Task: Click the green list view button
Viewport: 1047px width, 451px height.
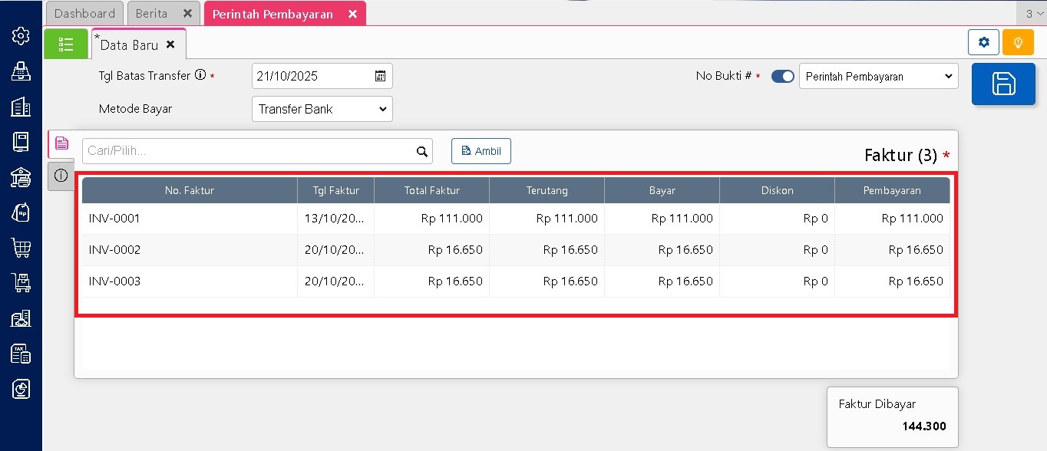Action: [66, 44]
